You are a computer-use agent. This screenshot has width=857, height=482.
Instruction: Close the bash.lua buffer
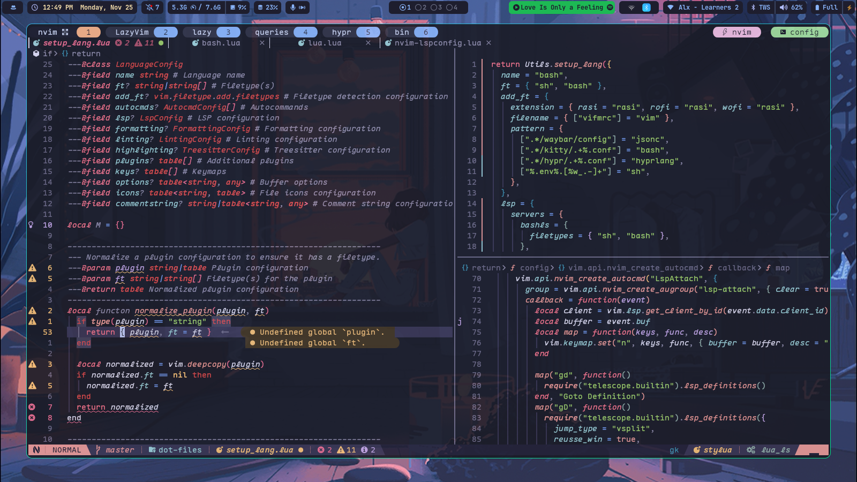(x=262, y=43)
